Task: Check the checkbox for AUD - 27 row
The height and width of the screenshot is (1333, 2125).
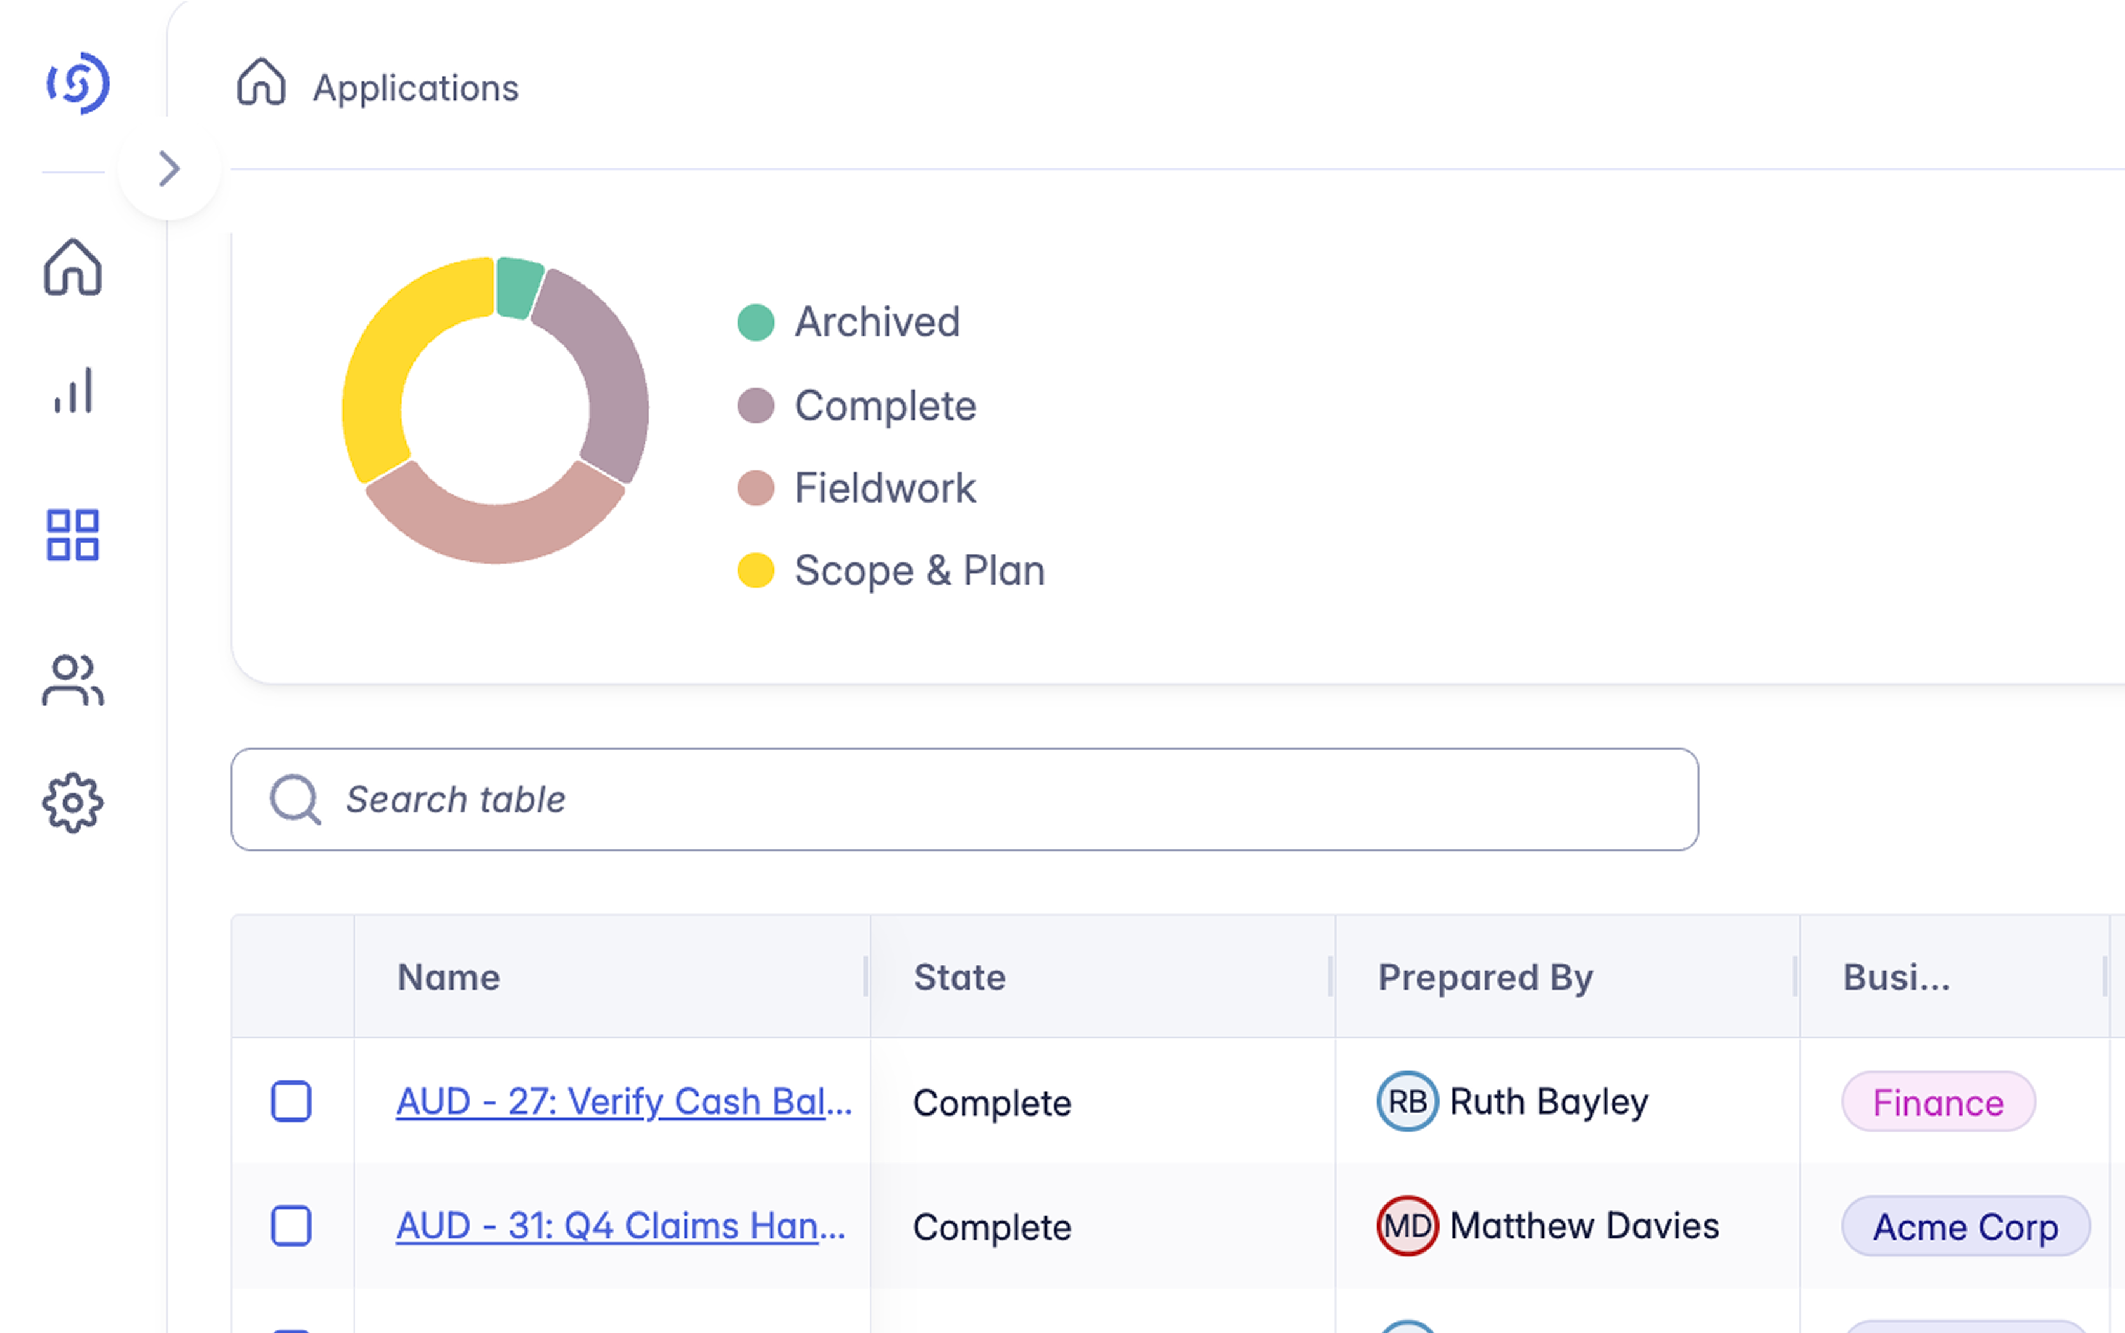Action: pos(292,1101)
